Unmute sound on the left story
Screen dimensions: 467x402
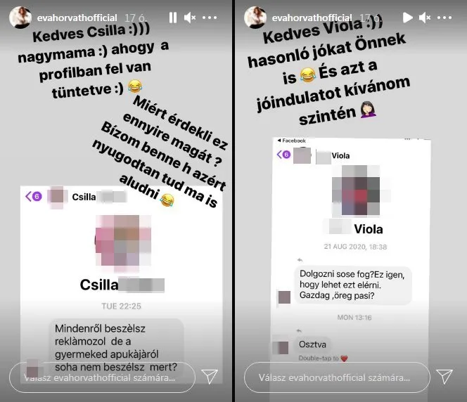190,18
